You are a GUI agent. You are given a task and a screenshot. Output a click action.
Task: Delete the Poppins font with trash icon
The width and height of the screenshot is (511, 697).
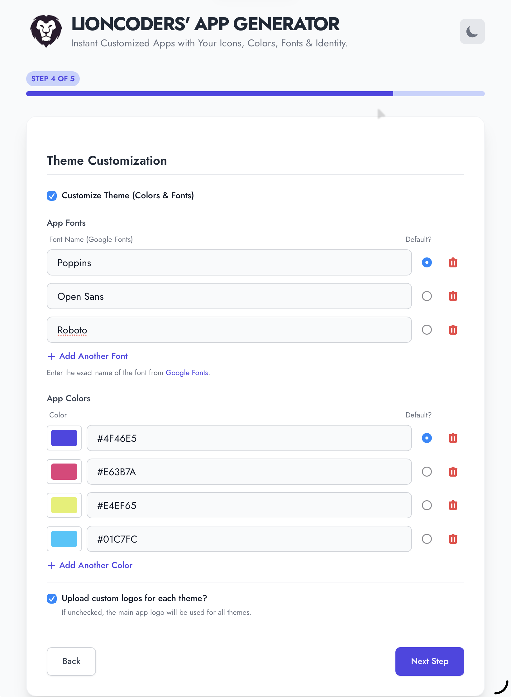point(453,262)
